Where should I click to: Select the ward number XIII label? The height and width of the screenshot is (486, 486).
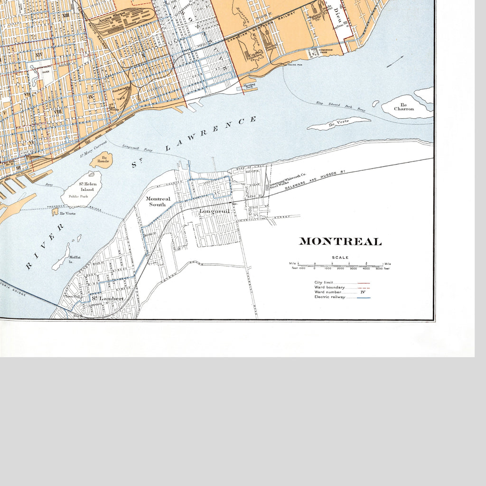coord(65,15)
